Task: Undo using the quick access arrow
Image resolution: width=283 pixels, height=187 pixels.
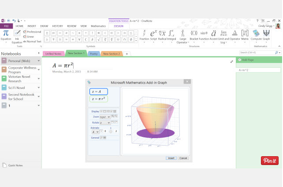Action: [x=14, y=21]
